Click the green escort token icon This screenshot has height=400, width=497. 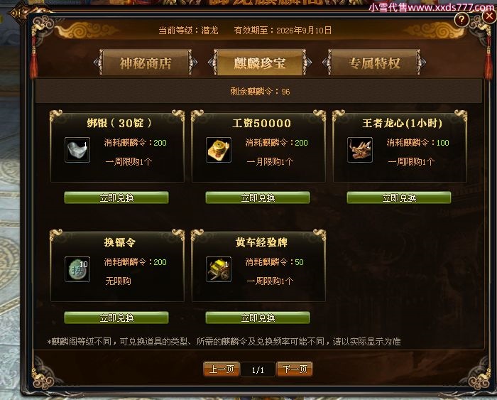coord(77,269)
